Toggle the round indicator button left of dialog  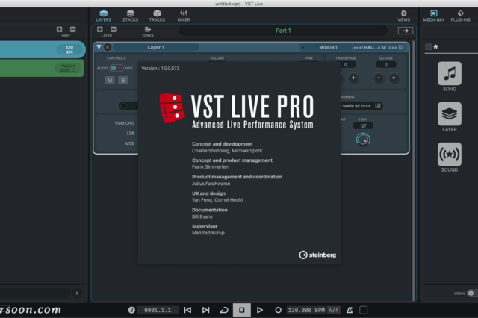pos(123,106)
